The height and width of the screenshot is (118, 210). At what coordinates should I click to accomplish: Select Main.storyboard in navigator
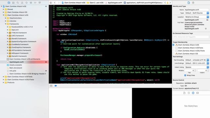click(x=16, y=68)
